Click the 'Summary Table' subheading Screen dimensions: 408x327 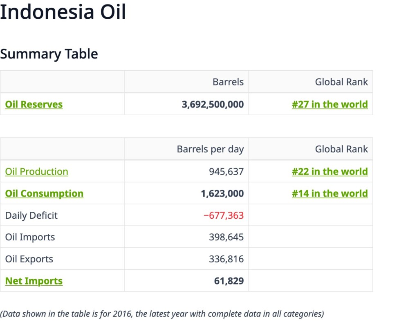click(x=49, y=54)
